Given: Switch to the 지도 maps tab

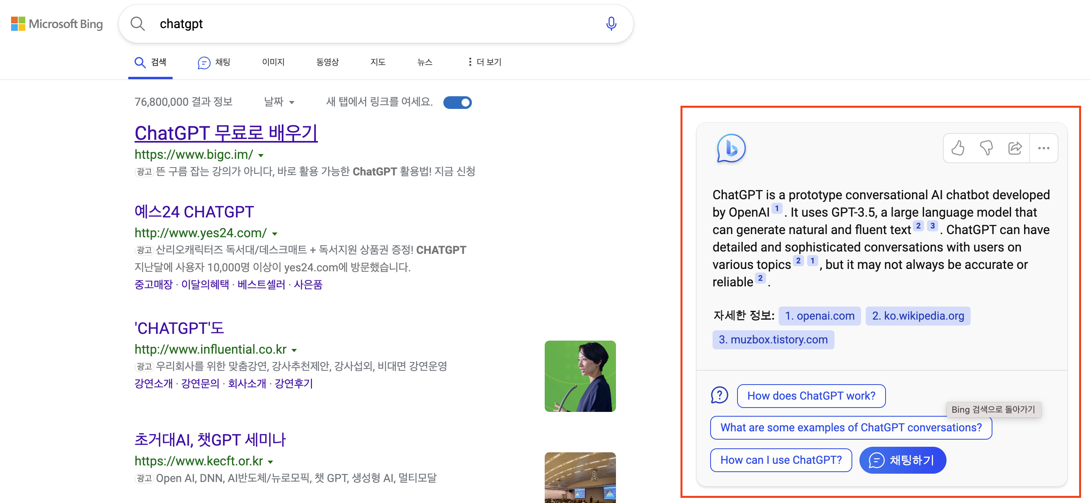Looking at the screenshot, I should coord(378,62).
